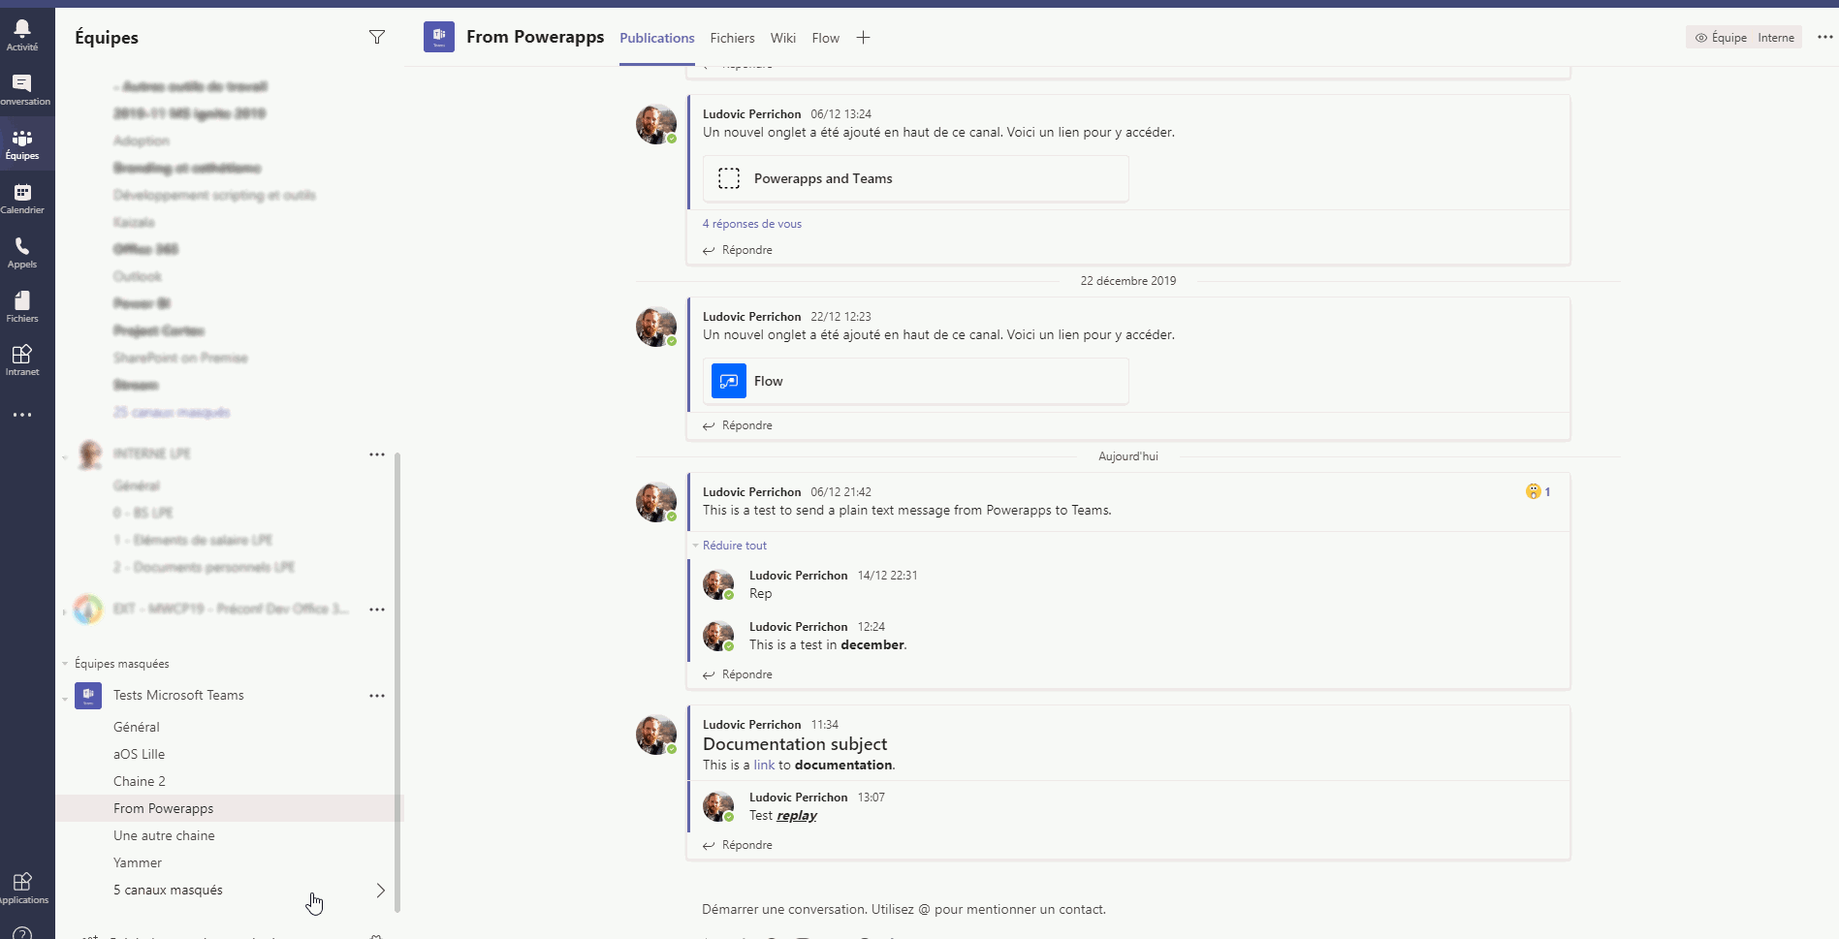Click the Tests Microsoft Teams team name

[x=178, y=695]
